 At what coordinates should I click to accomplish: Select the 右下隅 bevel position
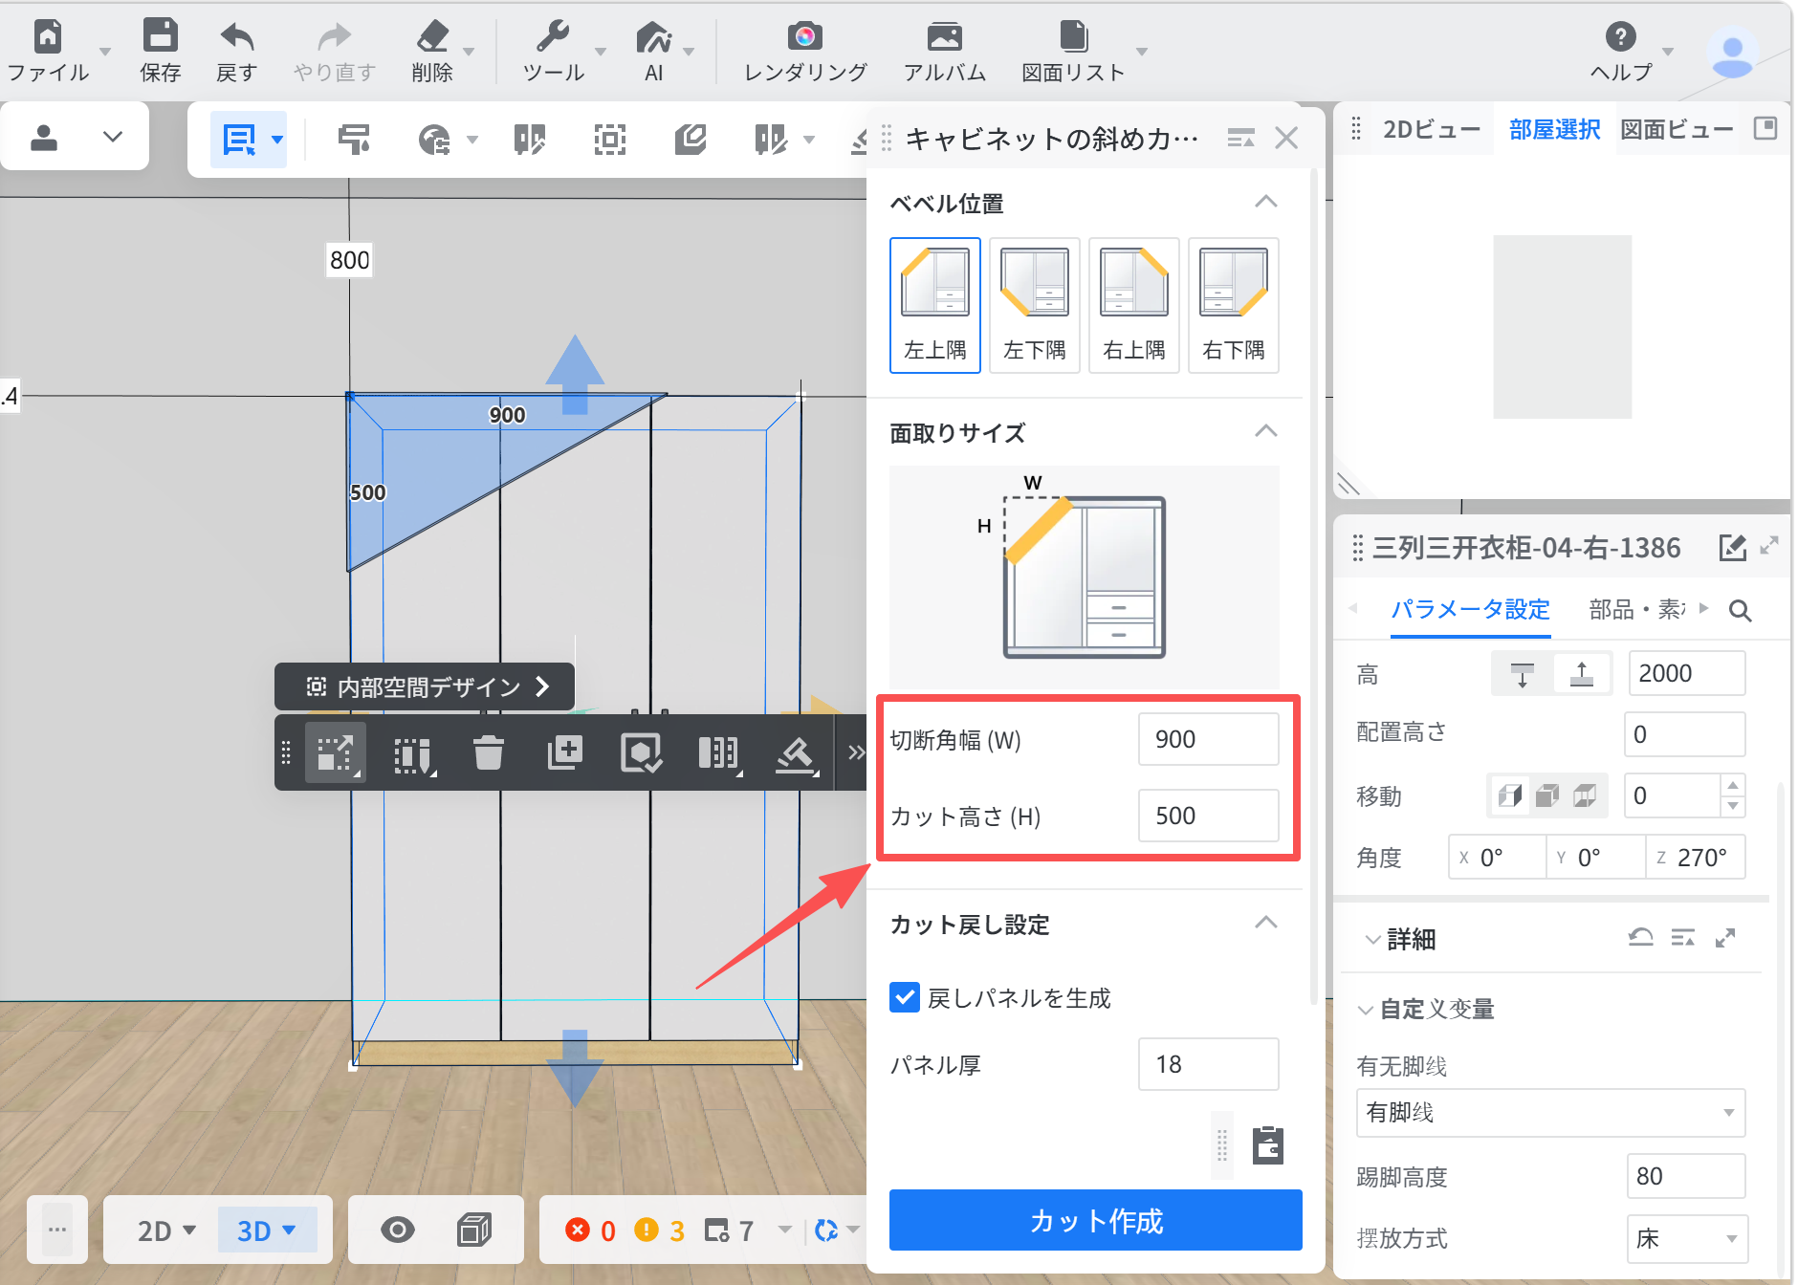(1234, 305)
